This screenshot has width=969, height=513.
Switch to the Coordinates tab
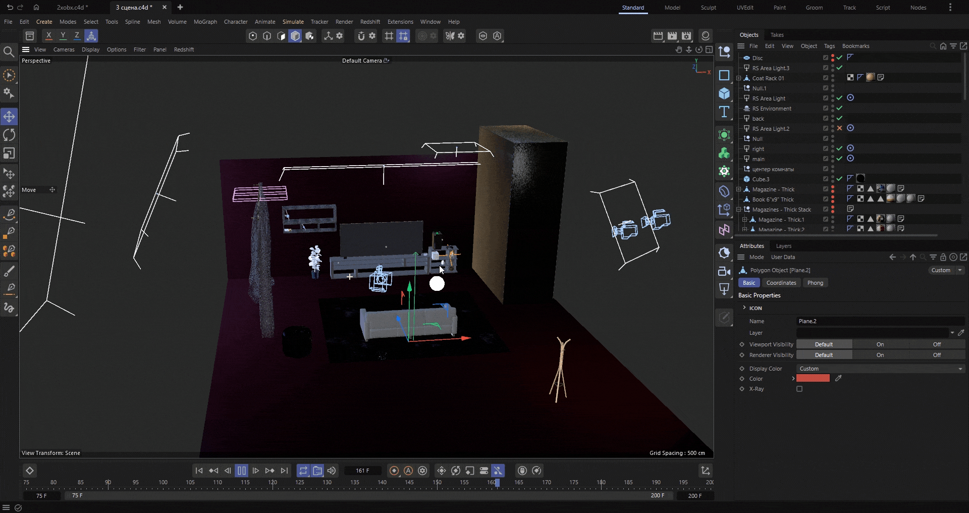click(x=781, y=283)
